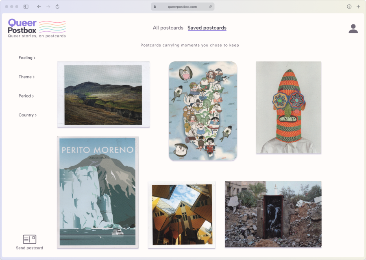Go back with the browser back arrow
The height and width of the screenshot is (260, 366).
(39, 7)
